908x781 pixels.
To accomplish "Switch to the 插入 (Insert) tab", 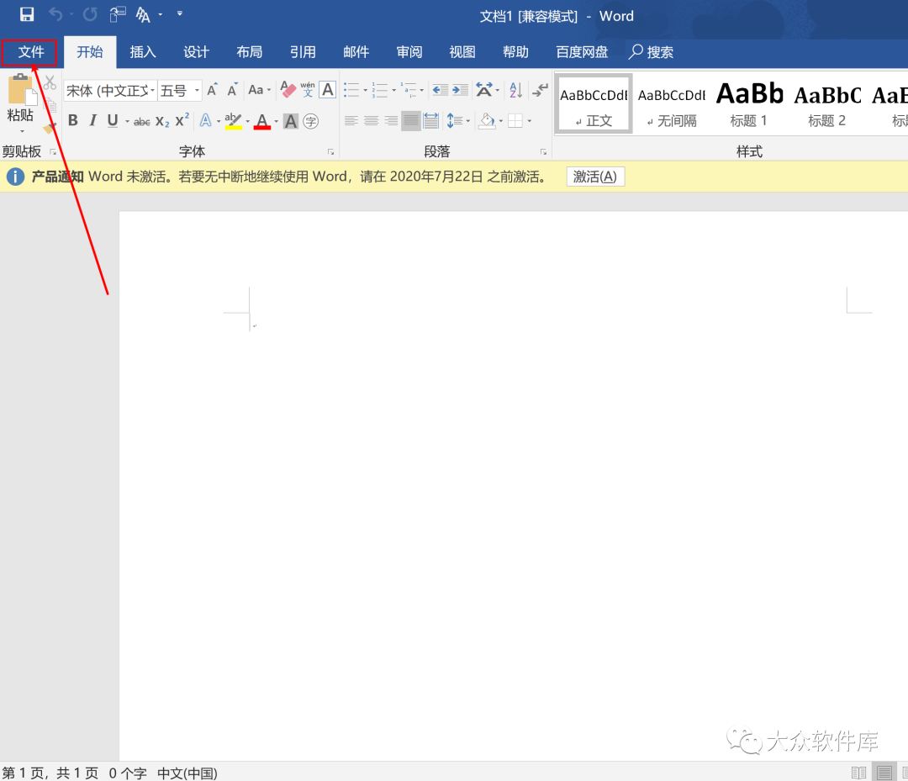I will pos(143,52).
